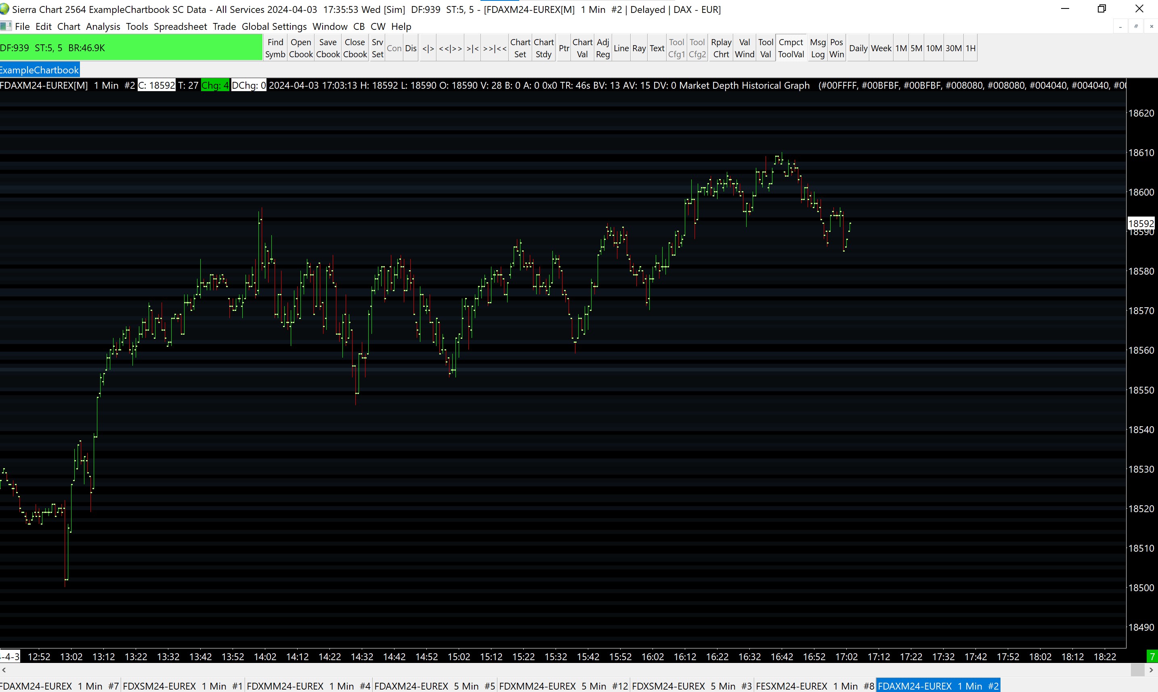Open the Replay Chart control
The width and height of the screenshot is (1158, 692).
pyautogui.click(x=721, y=48)
